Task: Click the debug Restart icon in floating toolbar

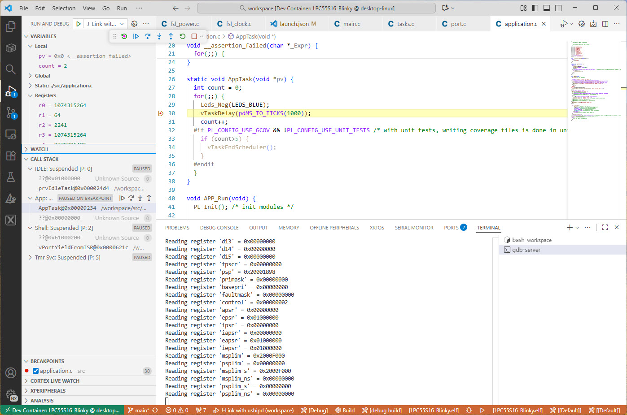Action: point(182,36)
